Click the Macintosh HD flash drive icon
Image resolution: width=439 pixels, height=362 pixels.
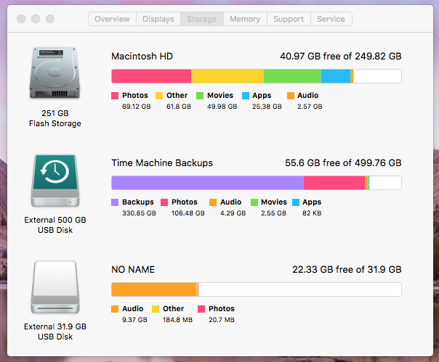coord(55,73)
